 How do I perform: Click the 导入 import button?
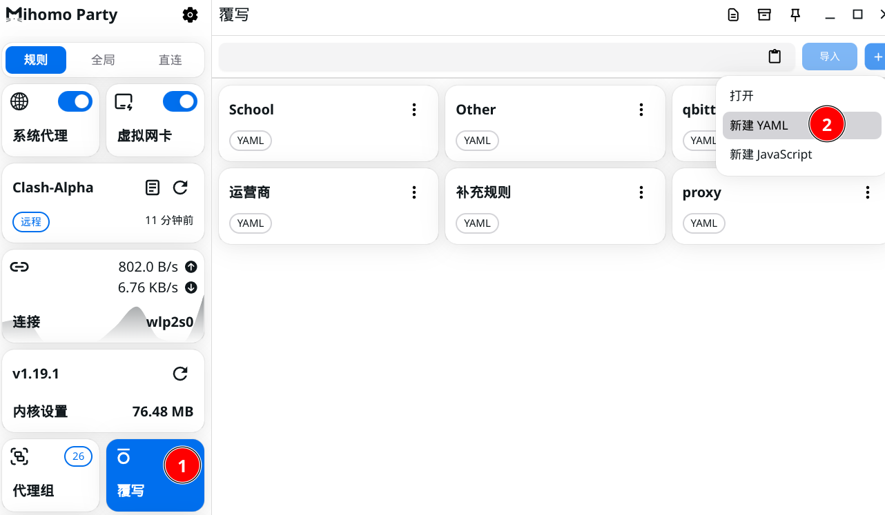[x=829, y=57]
